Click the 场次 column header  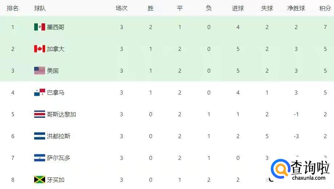[122, 8]
